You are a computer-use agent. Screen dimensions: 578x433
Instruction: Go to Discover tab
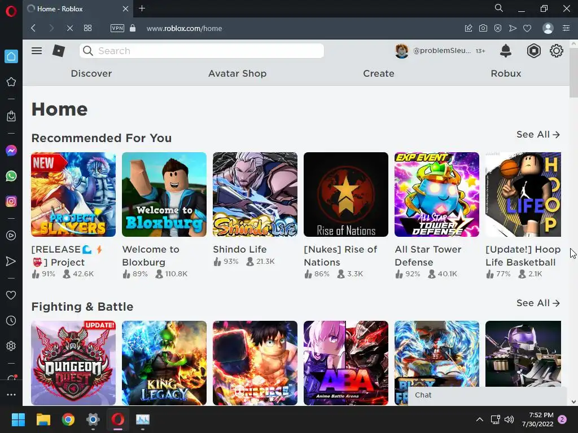(x=91, y=73)
